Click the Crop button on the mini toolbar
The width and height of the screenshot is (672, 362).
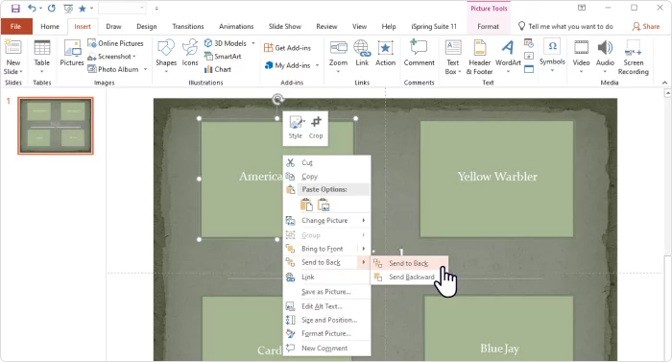tap(316, 128)
